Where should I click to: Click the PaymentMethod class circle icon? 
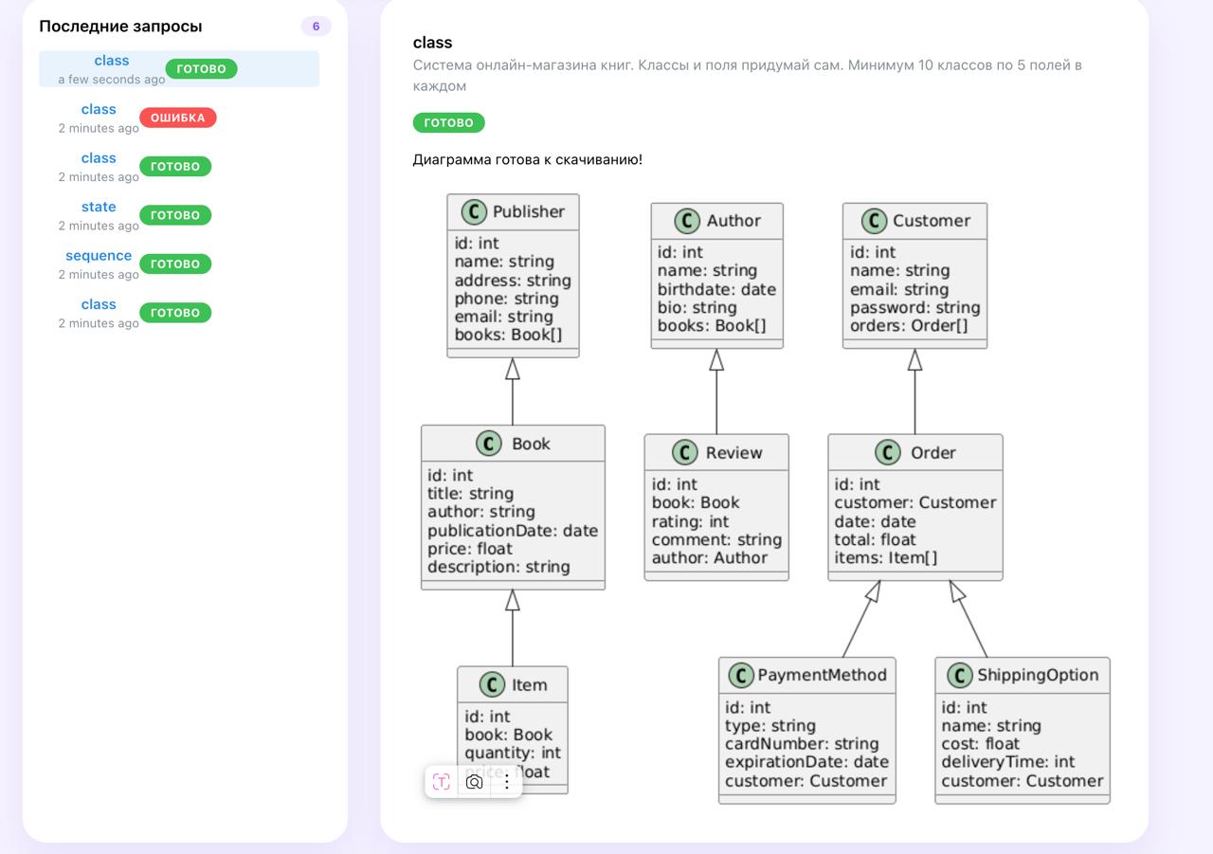point(741,675)
